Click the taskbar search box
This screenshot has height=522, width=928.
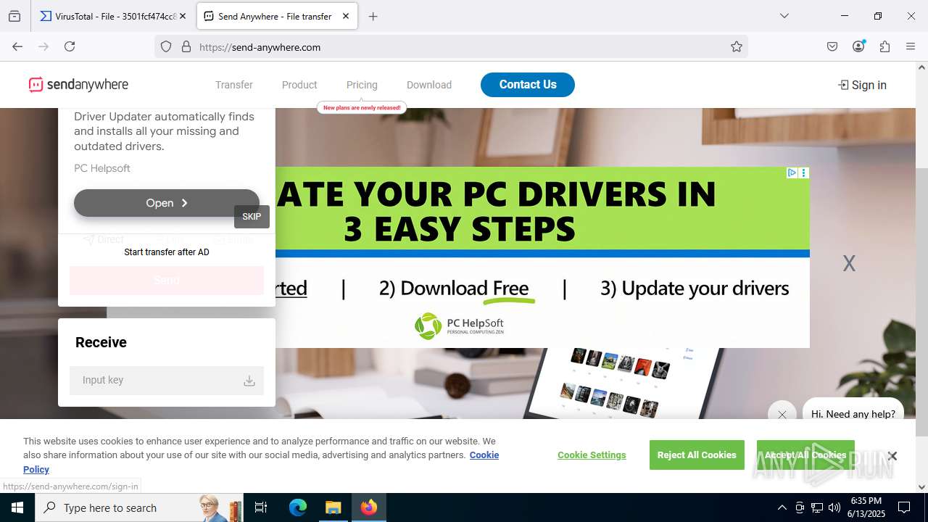pyautogui.click(x=138, y=507)
